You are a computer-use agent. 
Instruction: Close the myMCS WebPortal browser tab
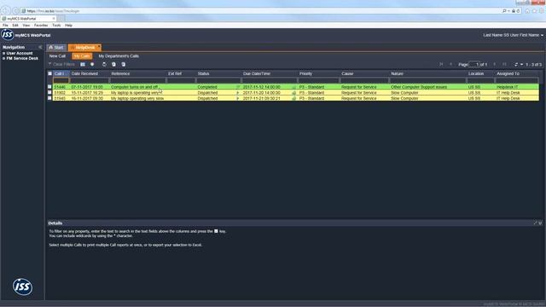click(x=54, y=19)
